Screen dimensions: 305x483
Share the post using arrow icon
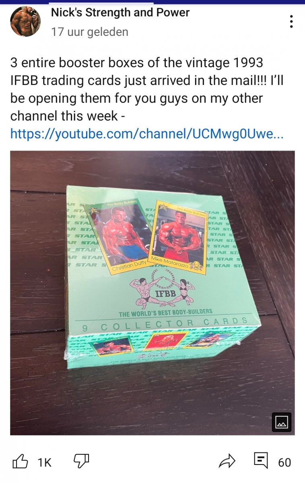(x=227, y=462)
